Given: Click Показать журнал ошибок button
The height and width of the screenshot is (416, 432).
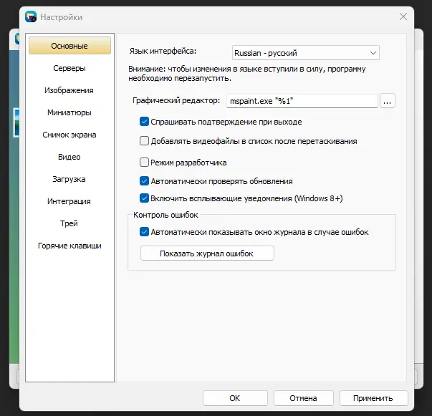Looking at the screenshot, I should (207, 253).
